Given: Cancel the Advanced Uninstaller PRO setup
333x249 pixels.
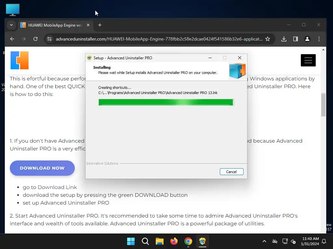Looking at the screenshot, I should click(232, 172).
